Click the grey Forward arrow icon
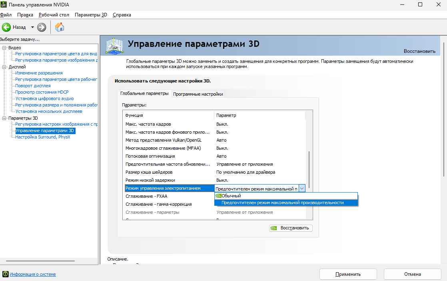Viewport: 447px width, 281px height. click(42, 27)
